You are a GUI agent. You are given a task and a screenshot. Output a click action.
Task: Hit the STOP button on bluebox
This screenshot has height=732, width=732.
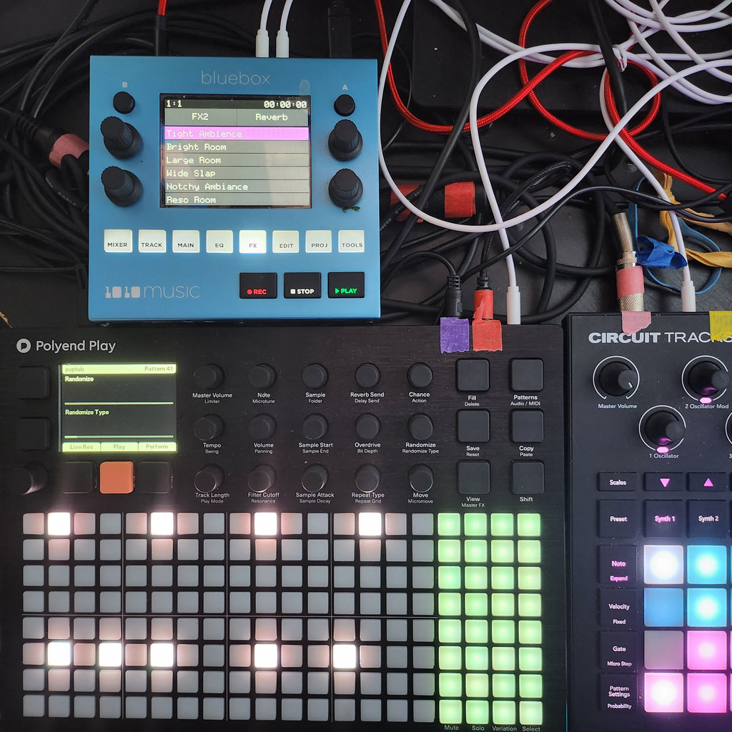point(302,285)
